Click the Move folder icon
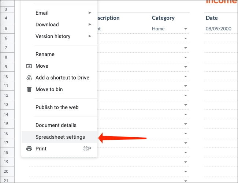 tap(29, 66)
